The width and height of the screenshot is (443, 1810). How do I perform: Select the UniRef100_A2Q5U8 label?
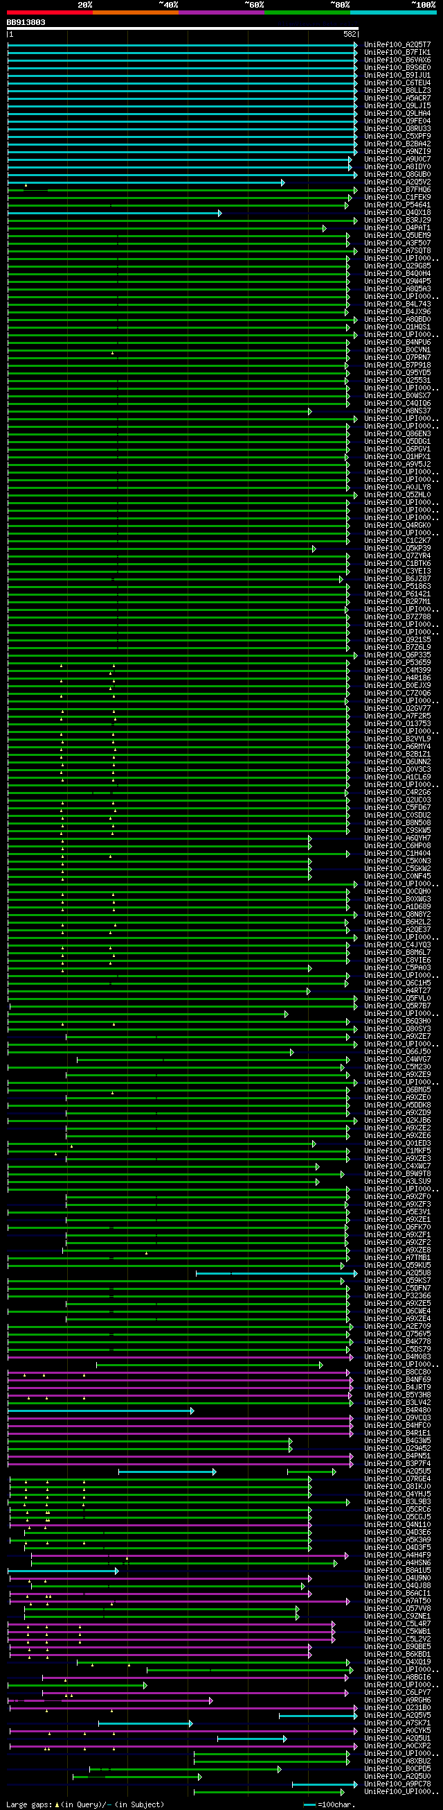pos(397,1273)
